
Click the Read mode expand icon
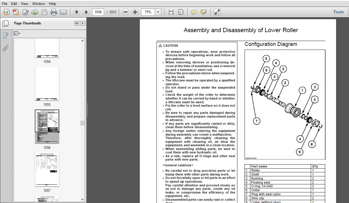[x=217, y=12]
